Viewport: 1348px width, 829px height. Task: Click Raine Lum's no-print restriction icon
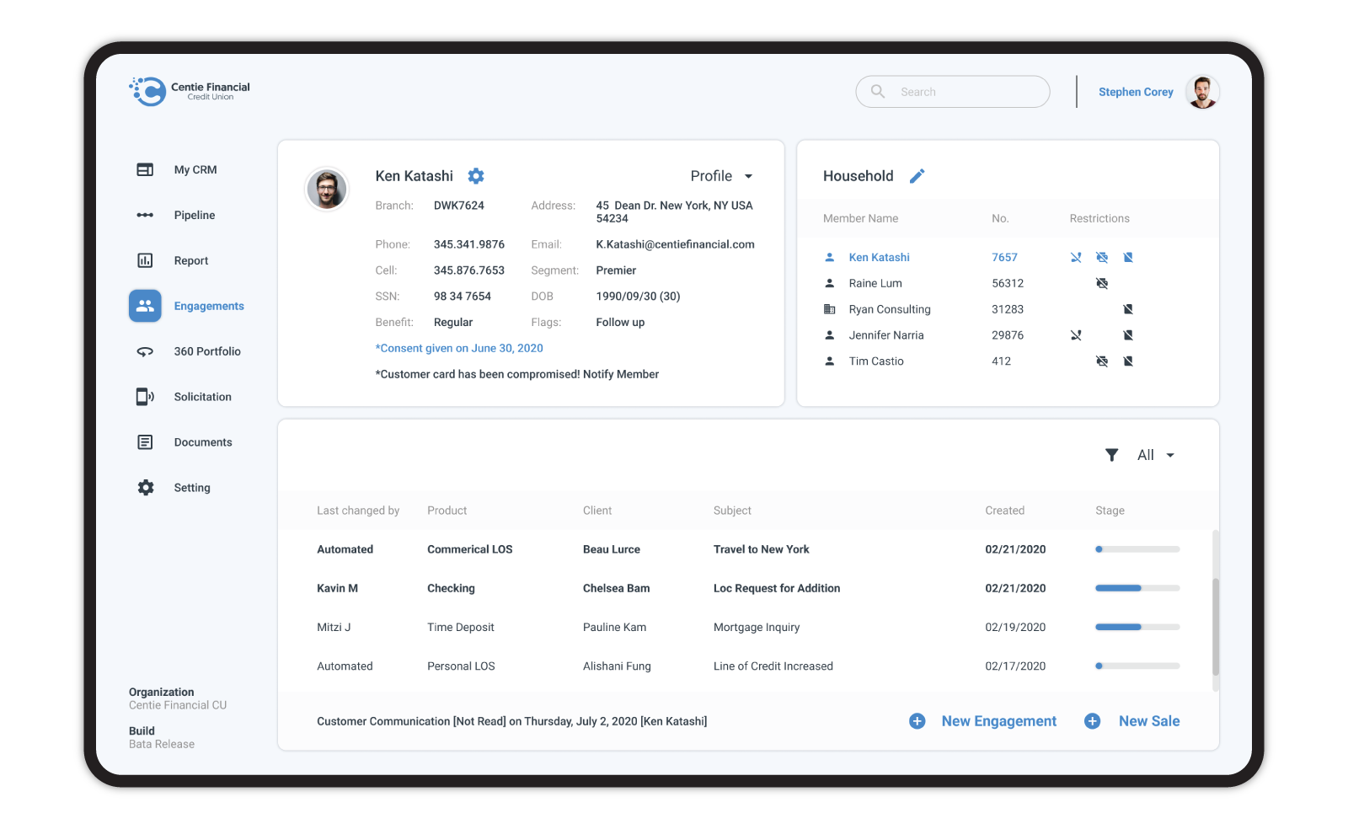click(1102, 283)
